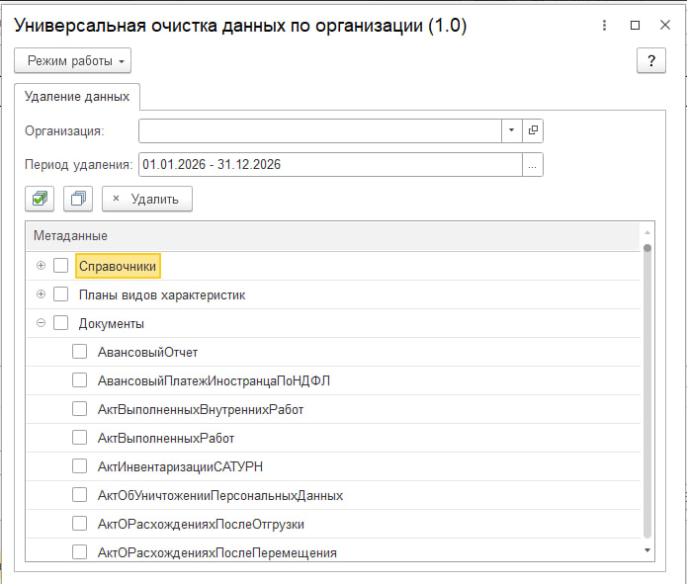Image resolution: width=687 pixels, height=584 pixels.
Task: Collapse the Документы tree node
Action: [x=41, y=323]
